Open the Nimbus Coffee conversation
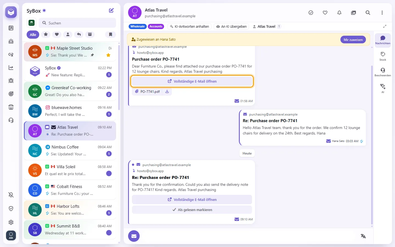Image resolution: width=395 pixels, height=247 pixels. [70, 150]
